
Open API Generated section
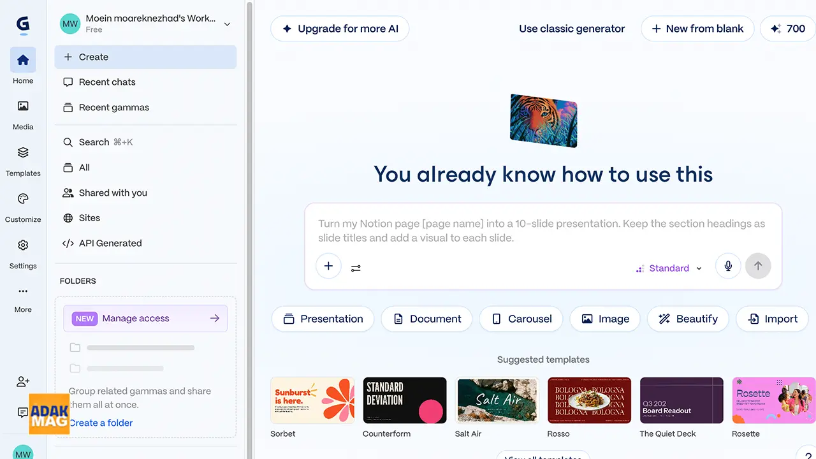point(145,244)
